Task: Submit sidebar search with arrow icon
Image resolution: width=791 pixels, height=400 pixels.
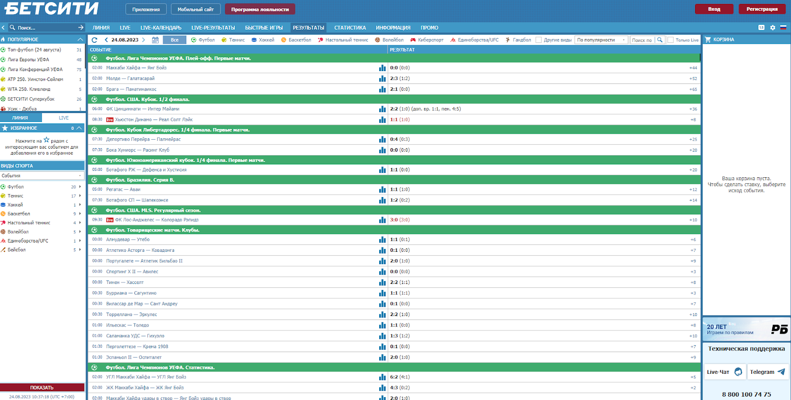Action: [x=81, y=28]
